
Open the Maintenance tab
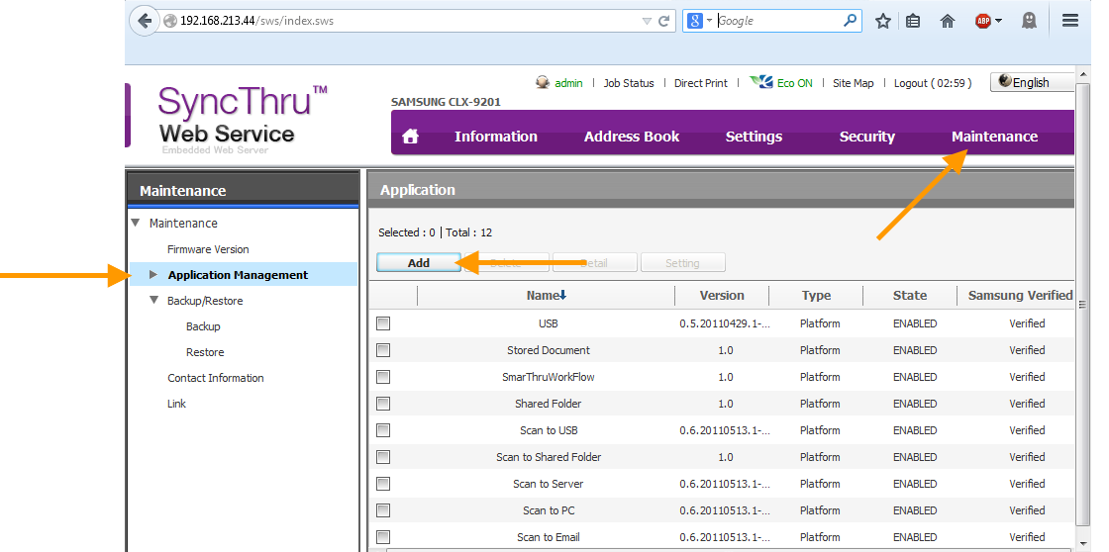pyautogui.click(x=994, y=137)
